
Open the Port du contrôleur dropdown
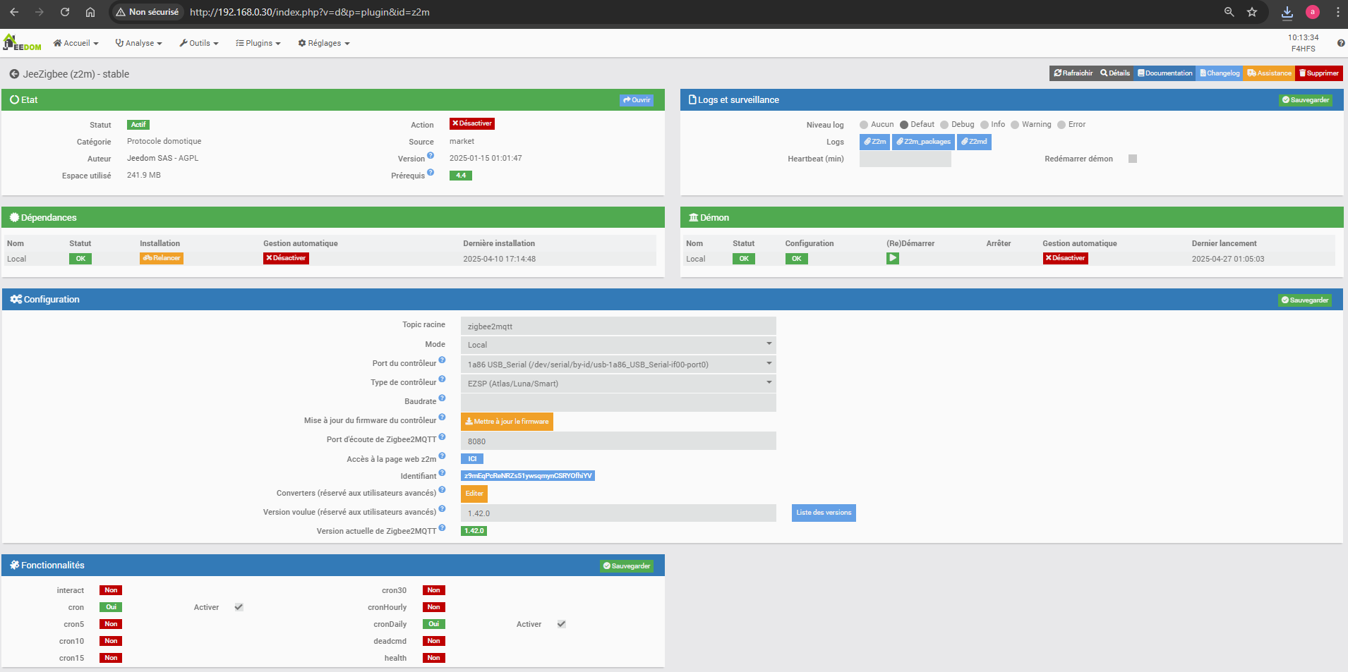coord(618,364)
